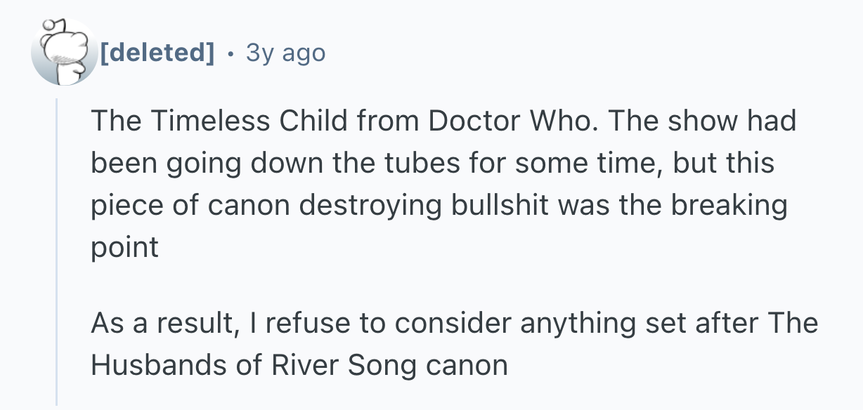Click the "3y ago" comment timestamp
Screen dimensions: 863x410
pos(286,53)
